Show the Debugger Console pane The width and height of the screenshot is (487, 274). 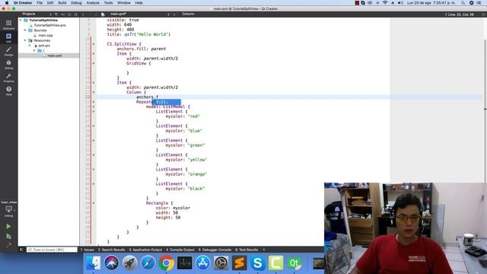point(215,250)
